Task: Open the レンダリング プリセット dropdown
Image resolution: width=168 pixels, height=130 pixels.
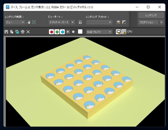Action: 99,22
